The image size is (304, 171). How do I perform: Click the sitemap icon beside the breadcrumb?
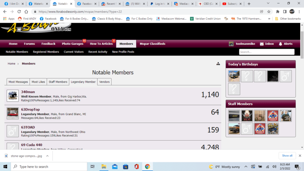point(218,63)
